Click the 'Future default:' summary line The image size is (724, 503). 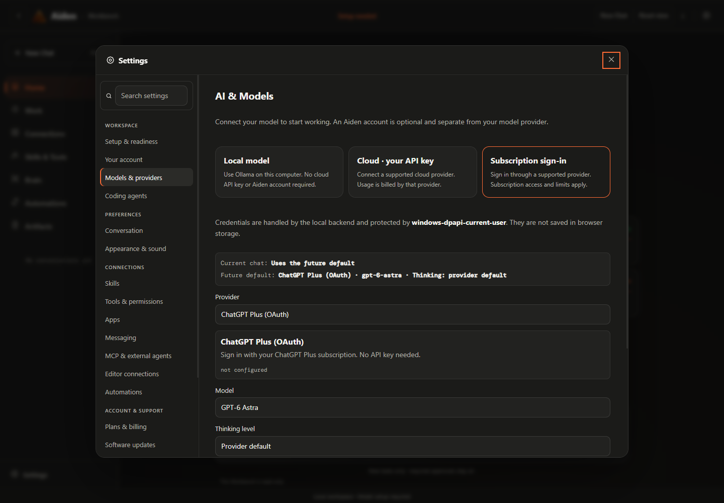click(364, 275)
